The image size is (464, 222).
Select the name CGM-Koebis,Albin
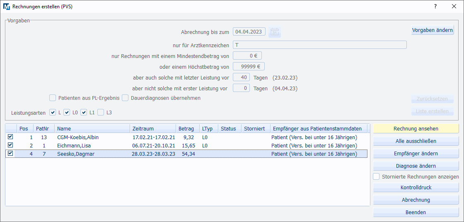click(x=78, y=138)
